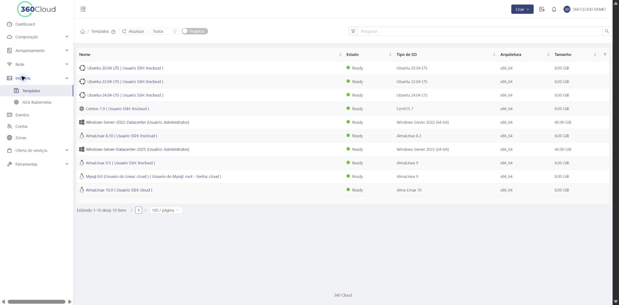Expand Oferta de serviços section

coord(36,150)
